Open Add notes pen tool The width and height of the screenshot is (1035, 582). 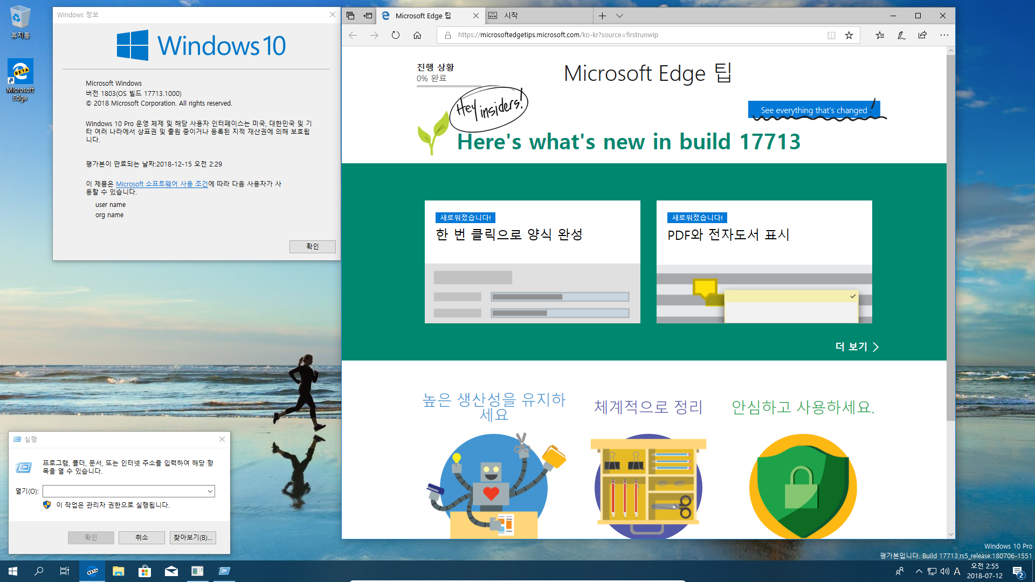pos(901,35)
